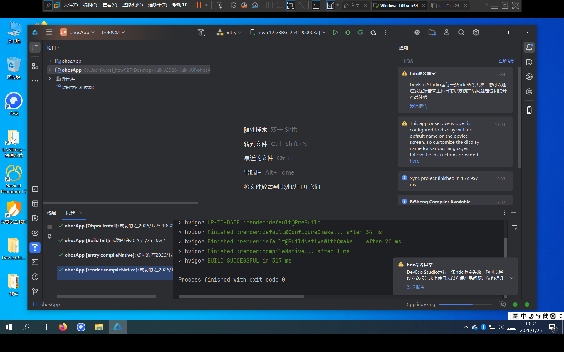
Task: Toggle soft-wrap in build output
Action: coord(514,227)
